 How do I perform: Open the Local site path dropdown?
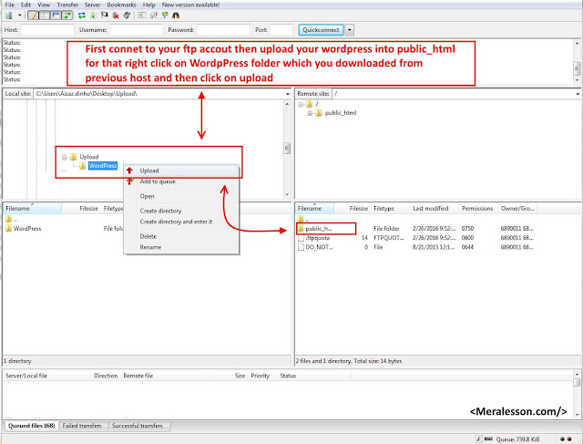pos(288,94)
